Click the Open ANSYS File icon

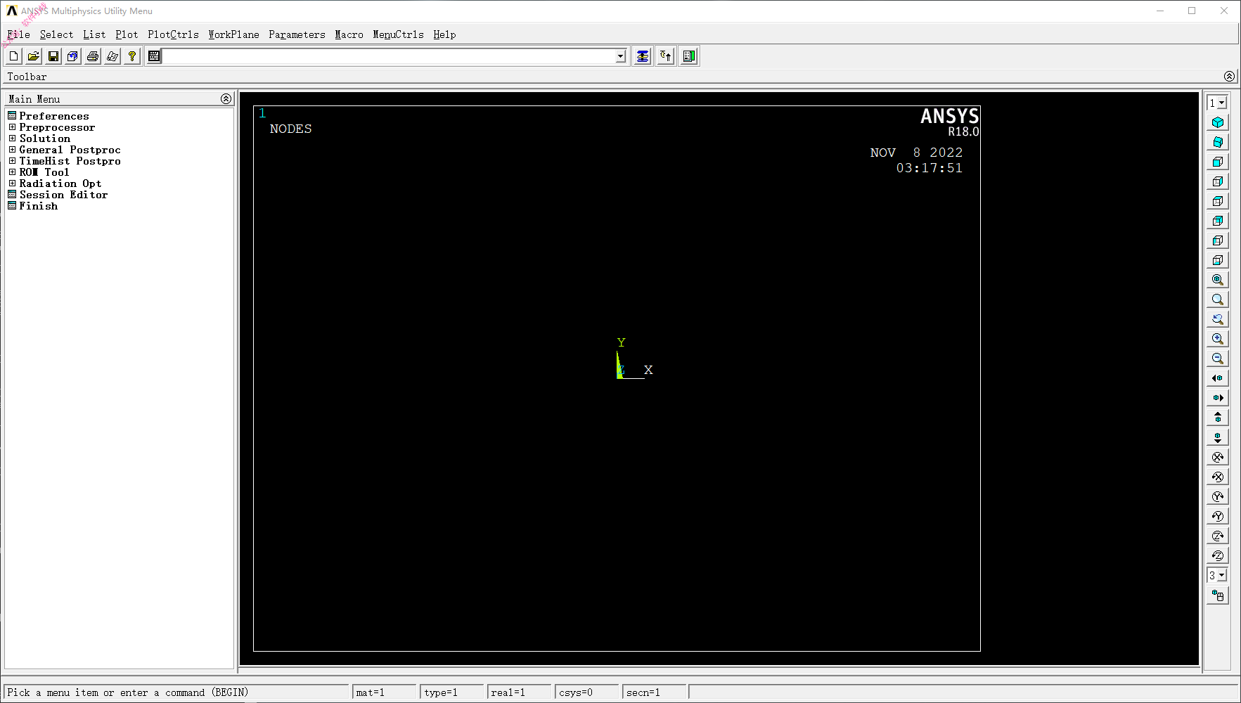point(33,56)
